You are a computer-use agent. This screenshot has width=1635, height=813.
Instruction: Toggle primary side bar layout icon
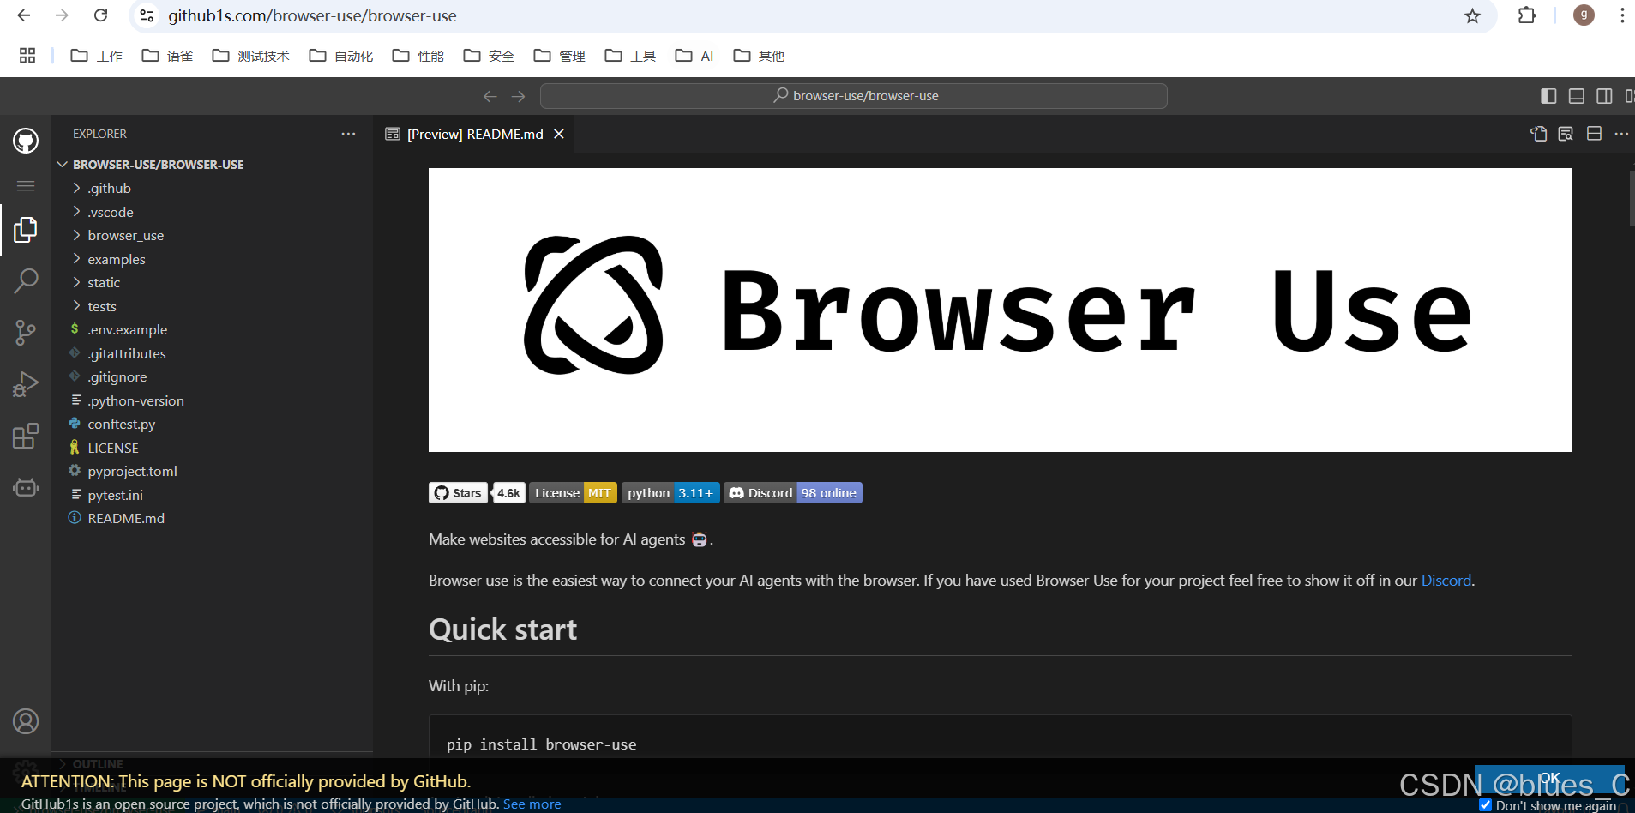1548,96
